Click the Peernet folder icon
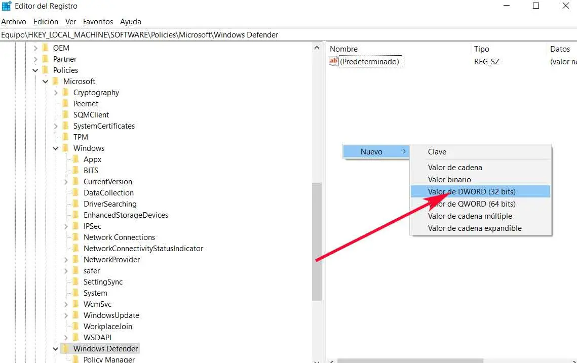Screen dimensions: 577x363 point(66,103)
